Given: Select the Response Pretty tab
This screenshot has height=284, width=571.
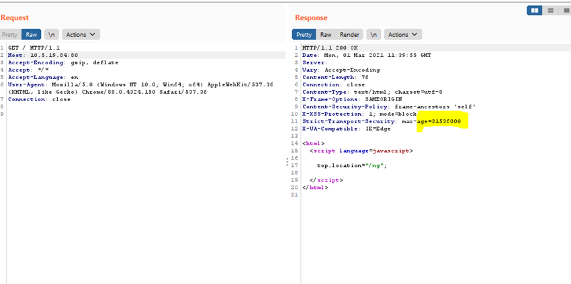Looking at the screenshot, I should (304, 35).
